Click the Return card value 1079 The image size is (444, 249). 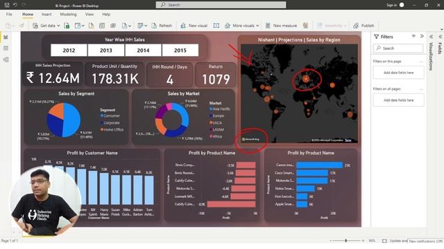click(x=216, y=80)
